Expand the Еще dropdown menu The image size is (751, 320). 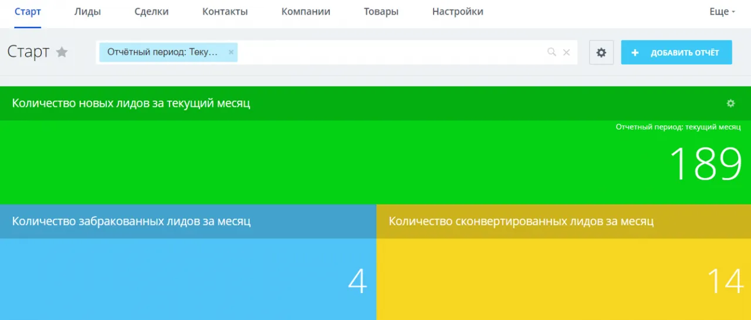pyautogui.click(x=722, y=12)
